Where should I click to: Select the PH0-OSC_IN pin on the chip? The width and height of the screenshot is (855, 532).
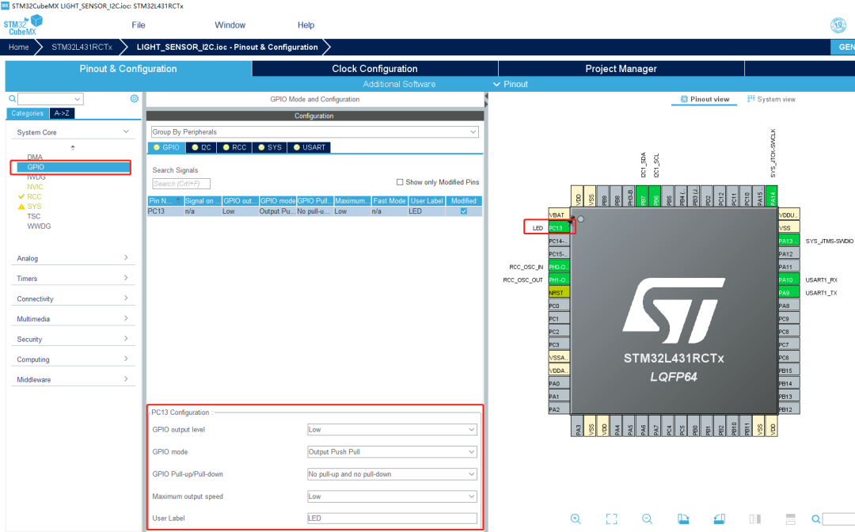point(559,267)
